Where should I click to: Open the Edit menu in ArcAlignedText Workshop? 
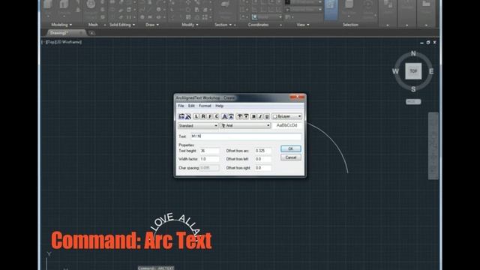pos(191,106)
